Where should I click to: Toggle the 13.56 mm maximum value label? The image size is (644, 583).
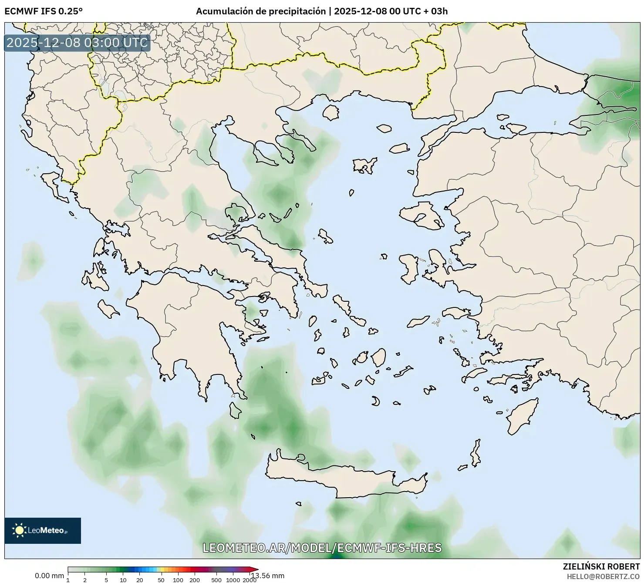pyautogui.click(x=267, y=575)
